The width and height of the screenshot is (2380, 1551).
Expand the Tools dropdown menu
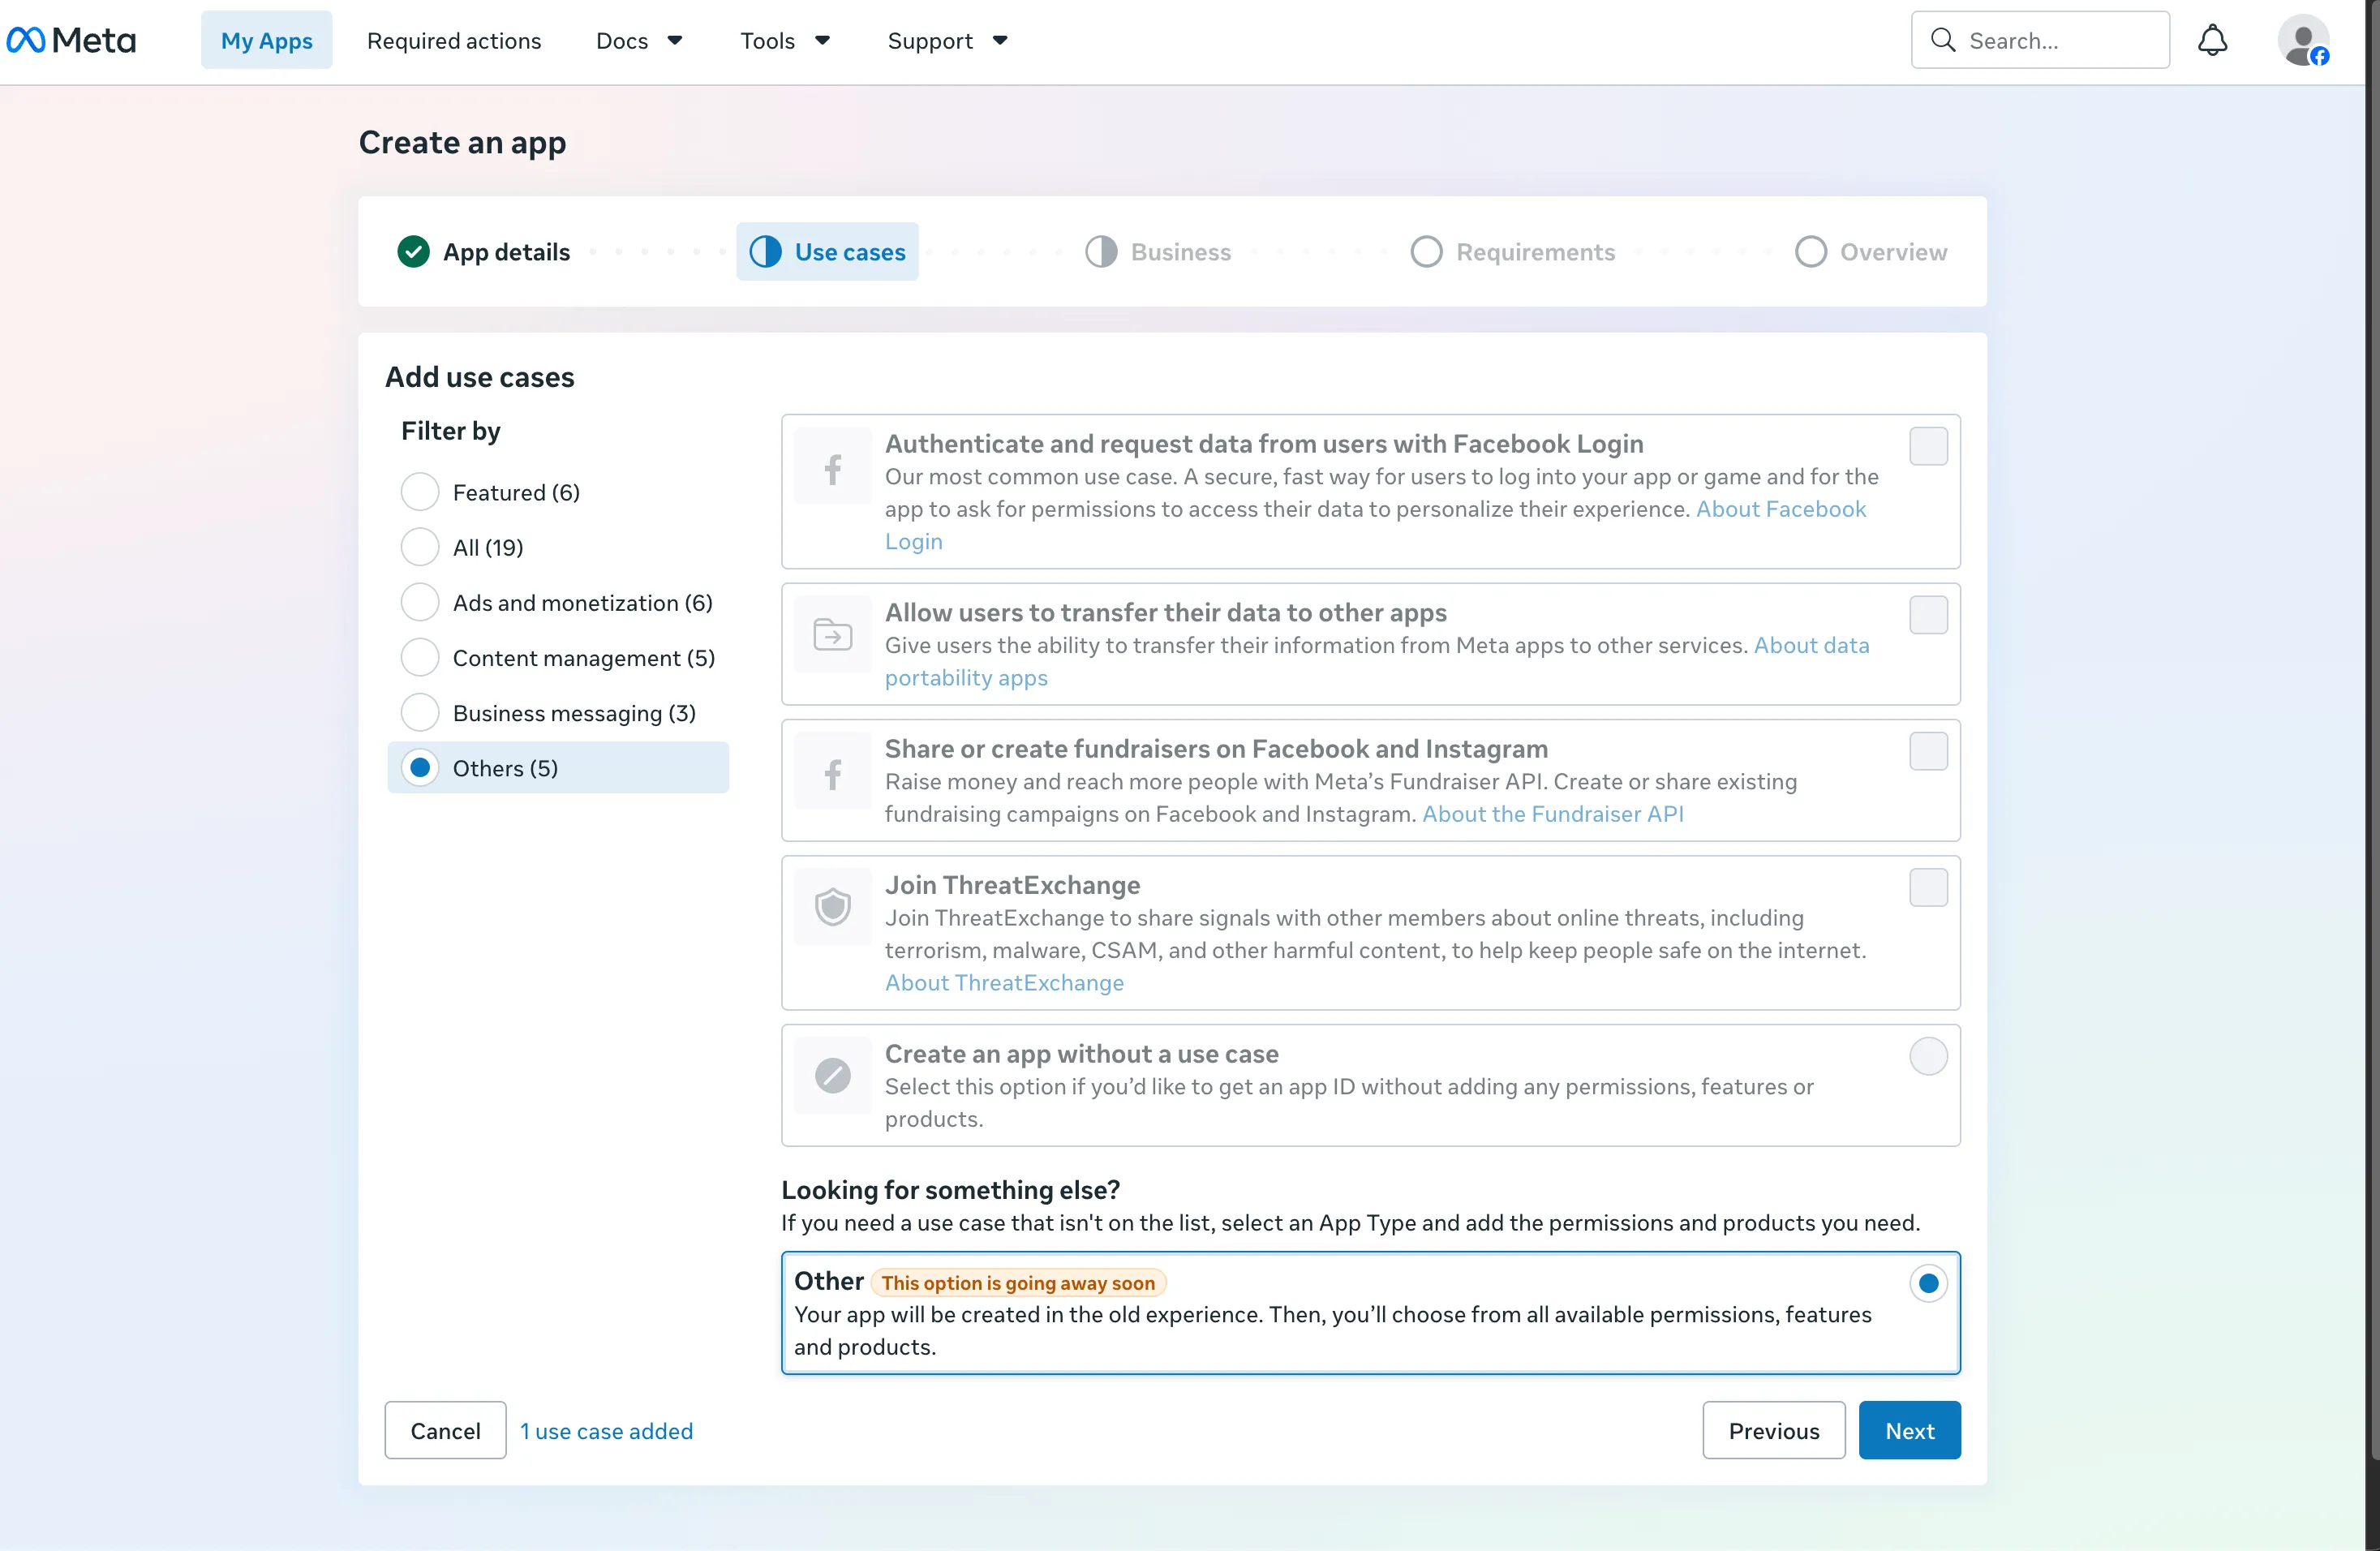click(x=785, y=40)
